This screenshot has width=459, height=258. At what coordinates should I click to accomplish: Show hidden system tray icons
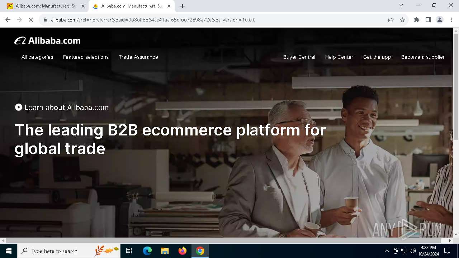tap(387, 251)
